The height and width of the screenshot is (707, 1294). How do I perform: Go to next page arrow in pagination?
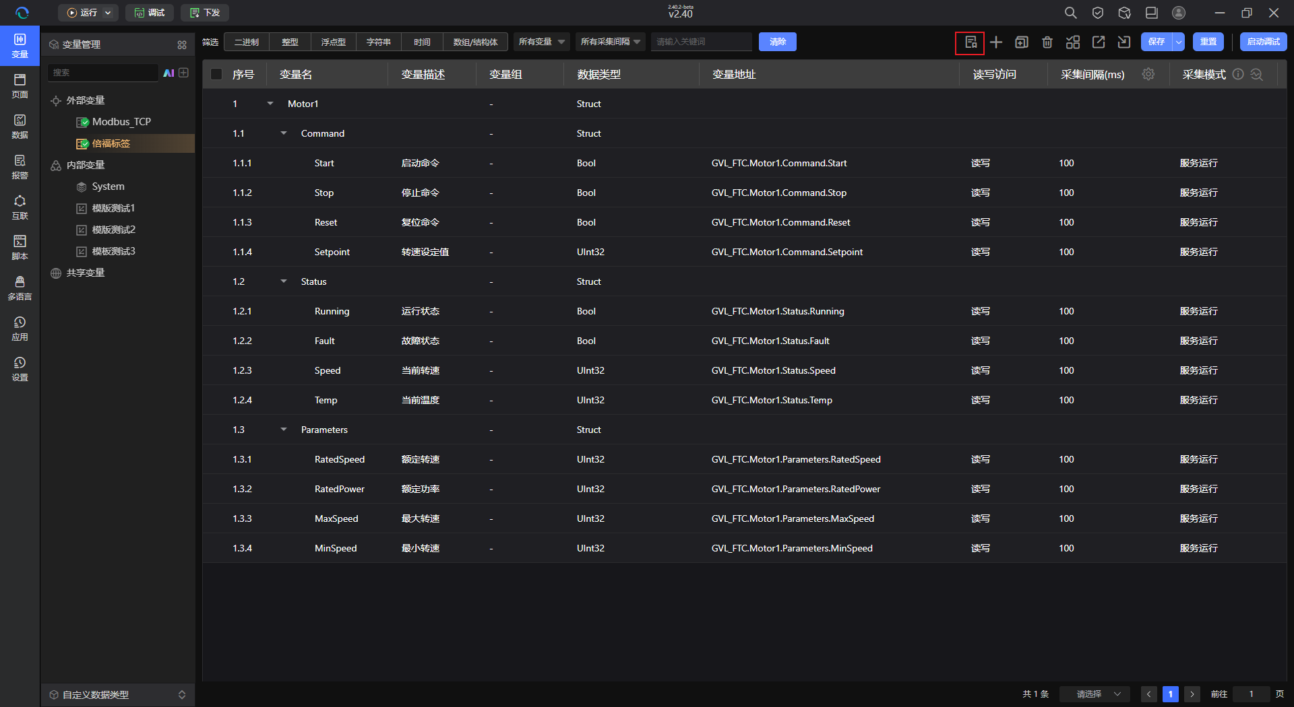click(1192, 694)
